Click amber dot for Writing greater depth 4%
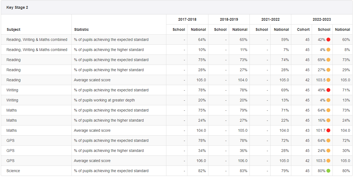 (x=328, y=100)
